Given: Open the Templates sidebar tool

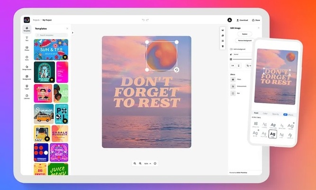Looking at the screenshot, I should tap(27, 29).
